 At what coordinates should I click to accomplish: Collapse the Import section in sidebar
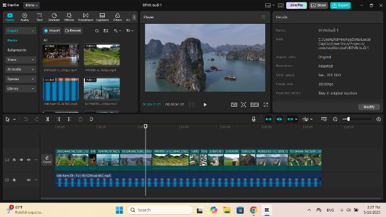coord(20,30)
